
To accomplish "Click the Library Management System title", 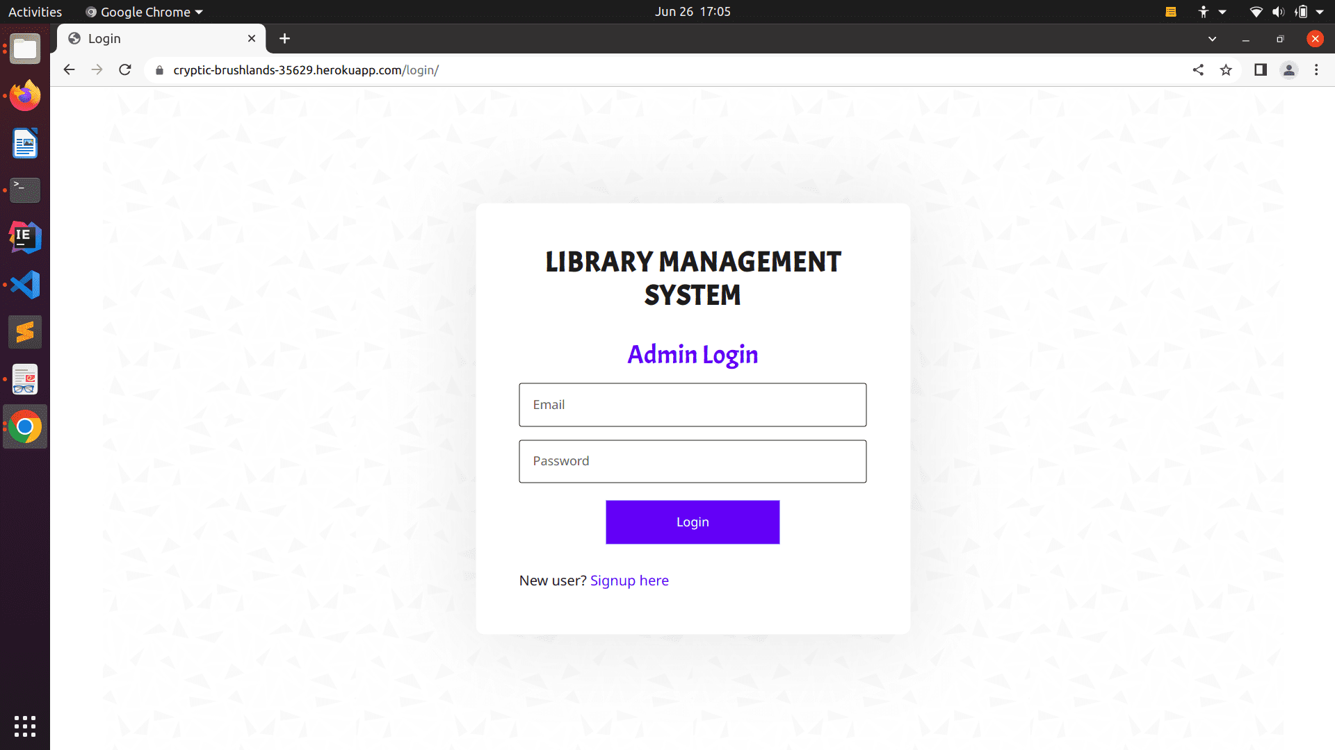I will 693,278.
